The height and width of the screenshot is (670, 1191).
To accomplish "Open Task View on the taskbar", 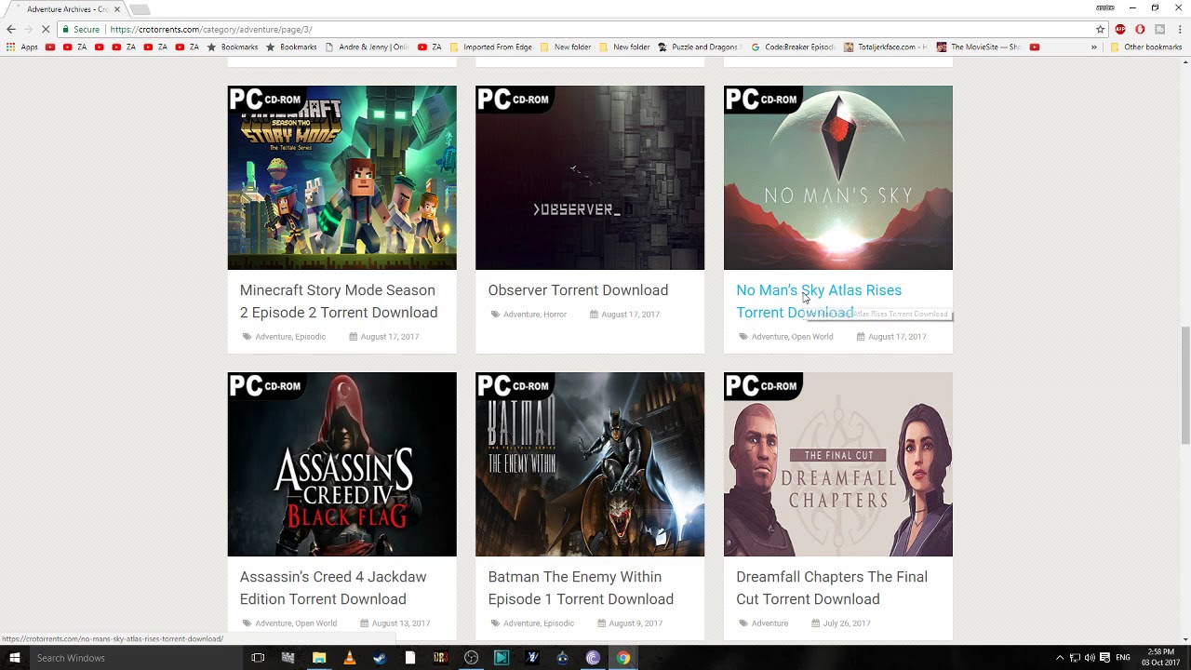I will click(259, 658).
